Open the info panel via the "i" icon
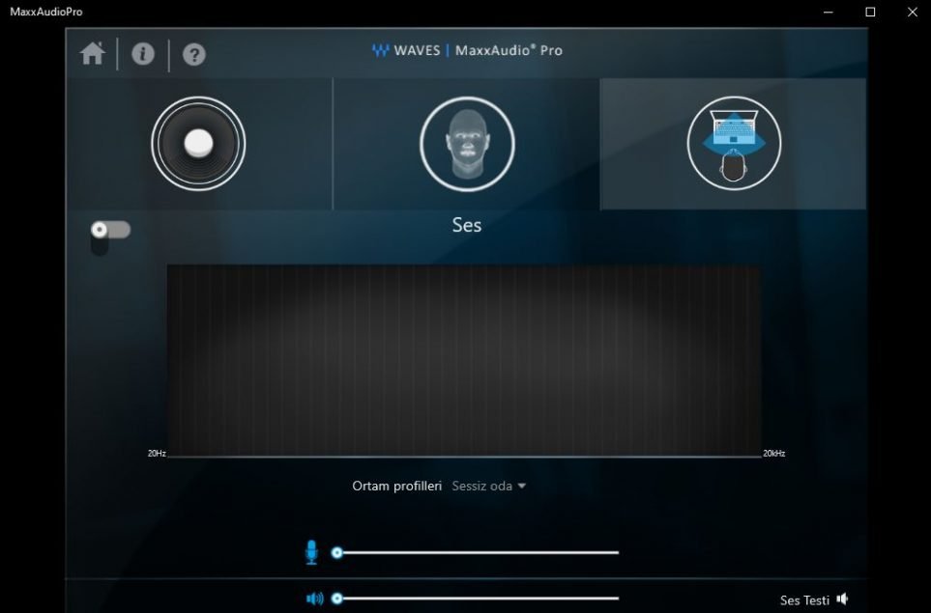 [x=143, y=54]
